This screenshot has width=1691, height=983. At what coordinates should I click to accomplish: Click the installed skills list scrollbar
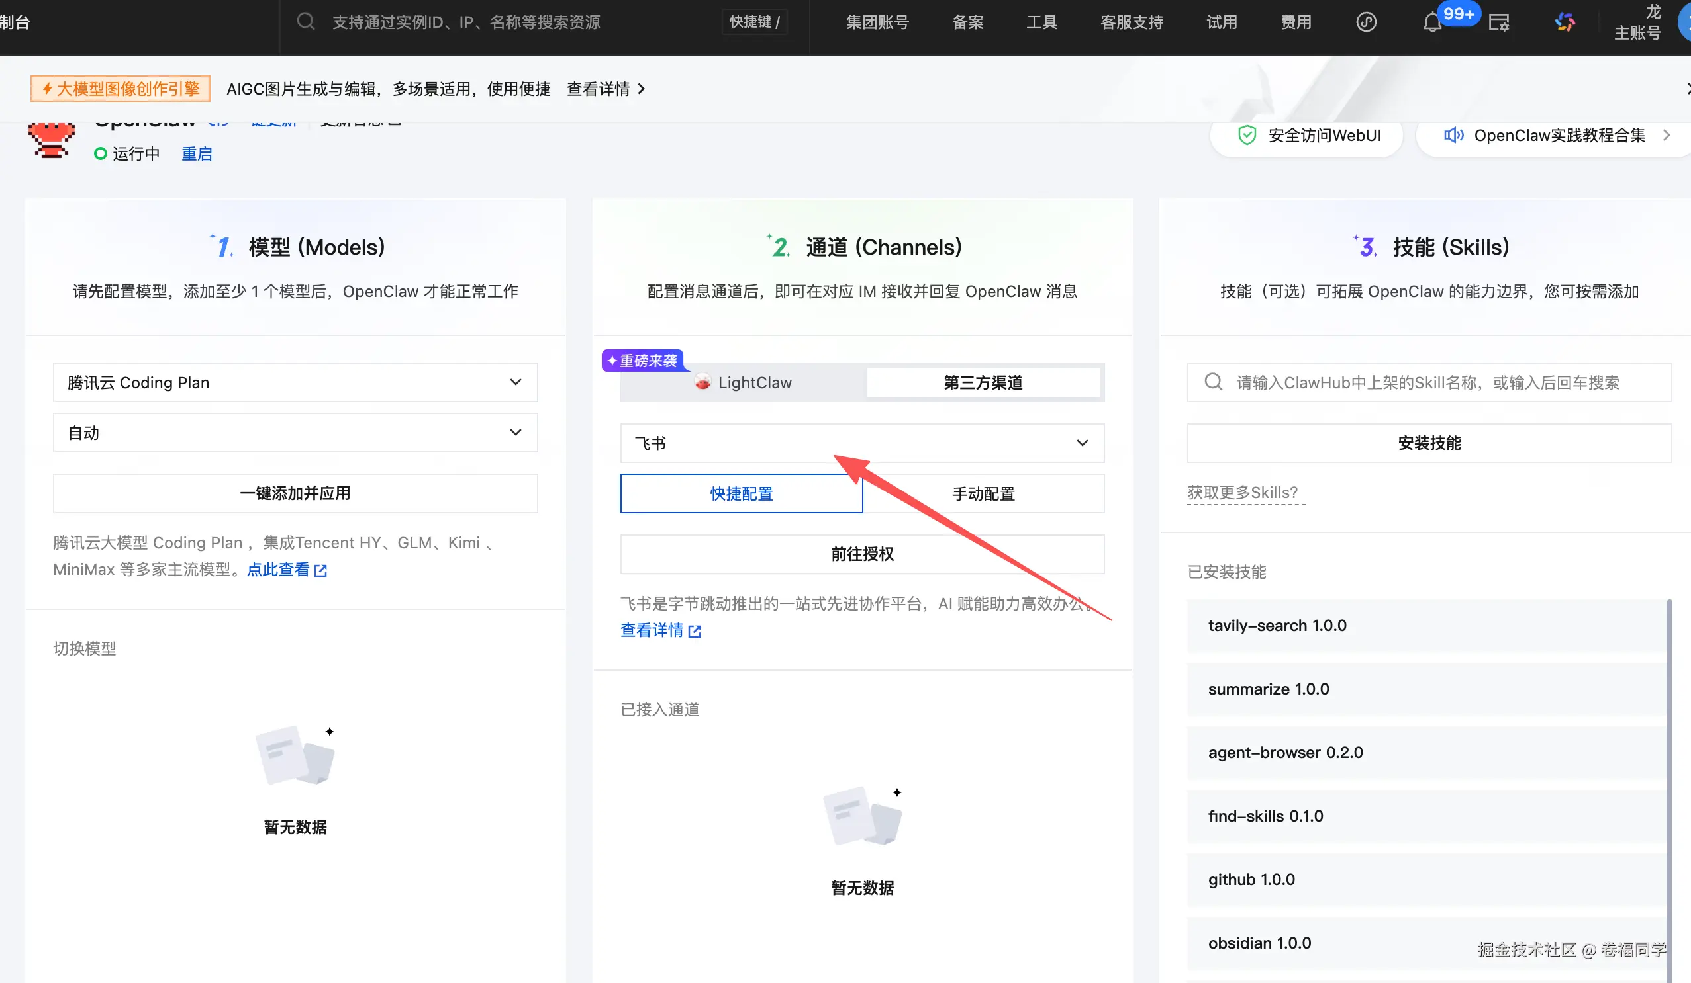tap(1669, 771)
